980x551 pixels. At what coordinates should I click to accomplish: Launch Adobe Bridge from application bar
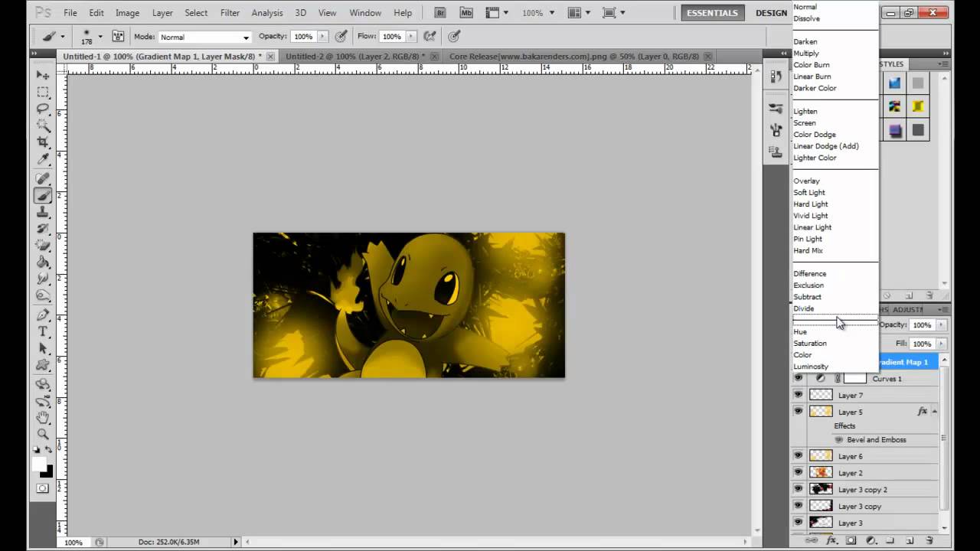tap(439, 12)
